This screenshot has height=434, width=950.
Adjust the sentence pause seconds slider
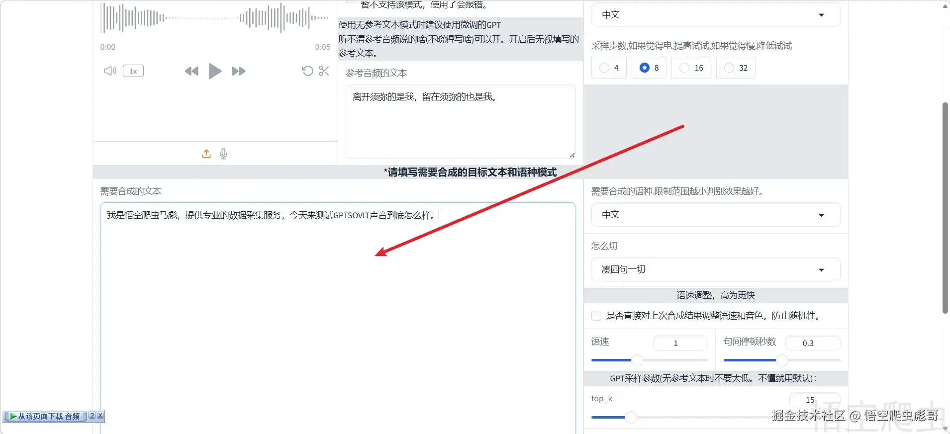782,360
